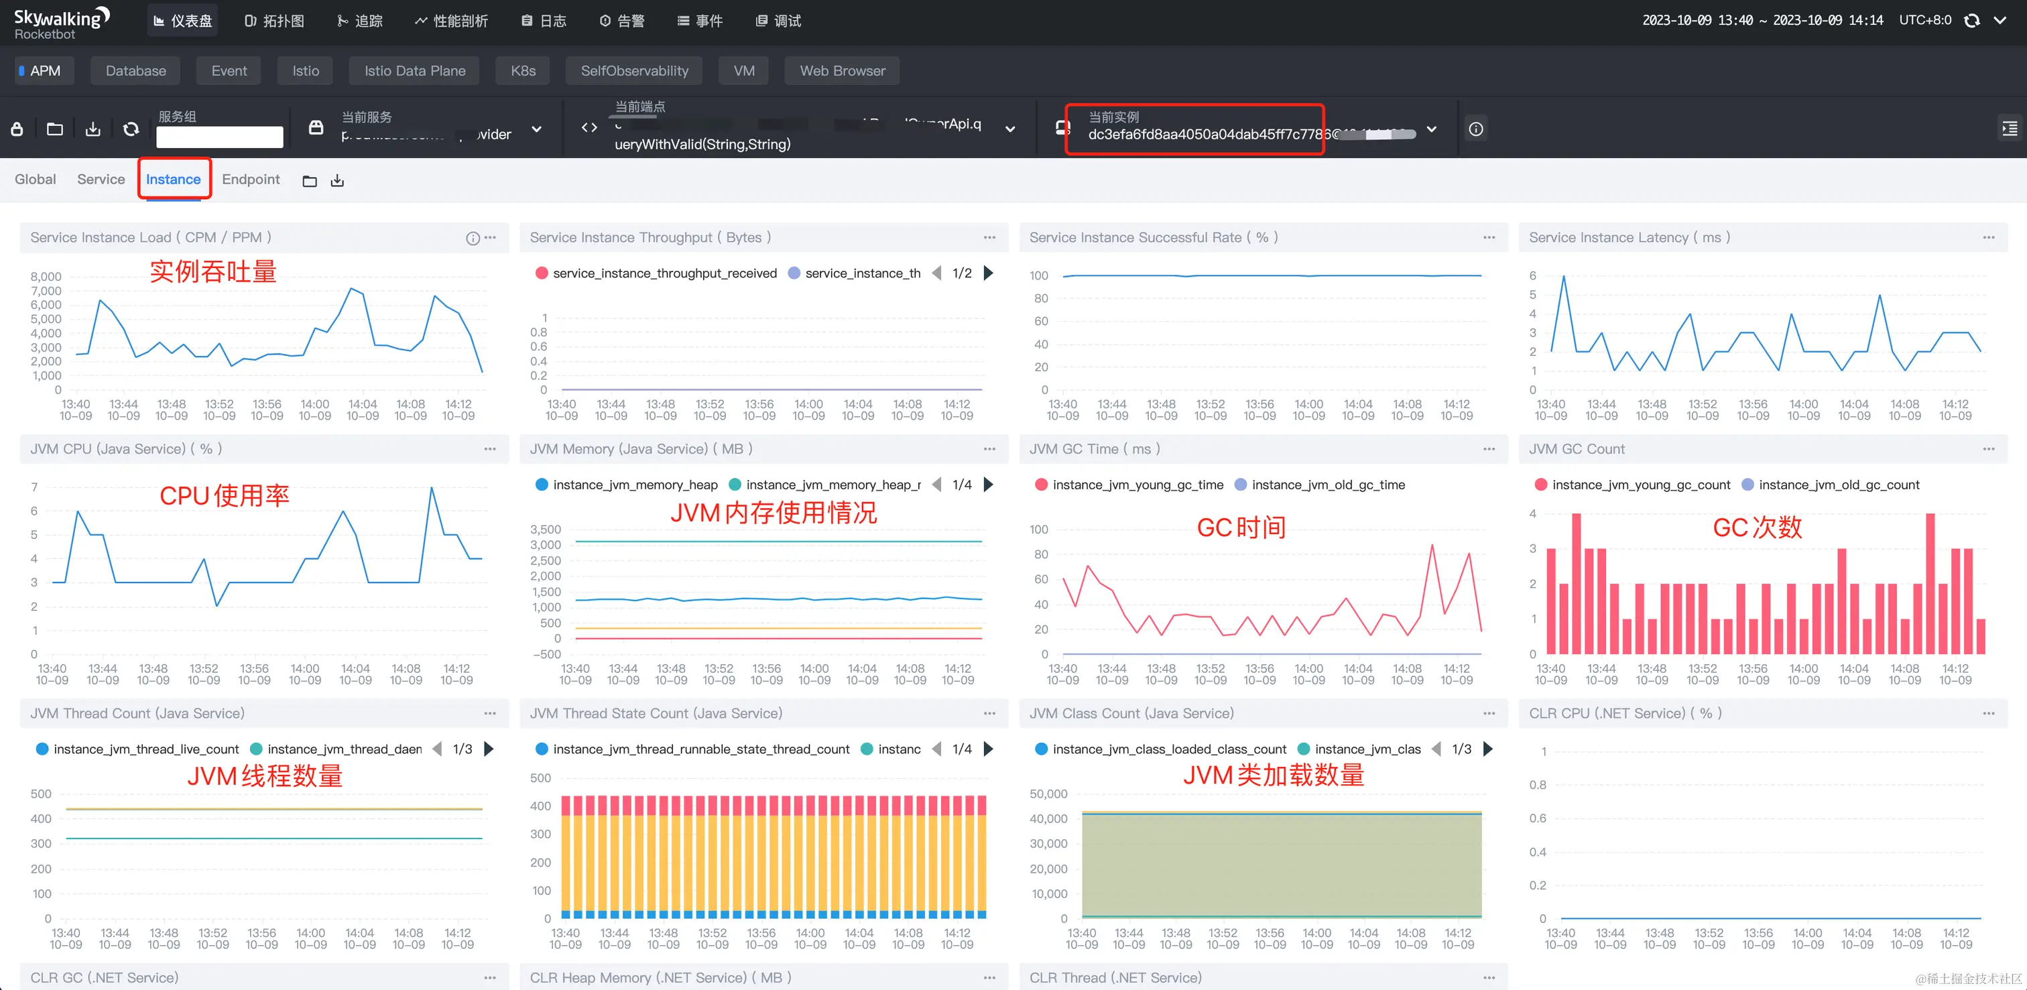Click the import folder icon beside lock
2027x990 pixels.
(55, 129)
